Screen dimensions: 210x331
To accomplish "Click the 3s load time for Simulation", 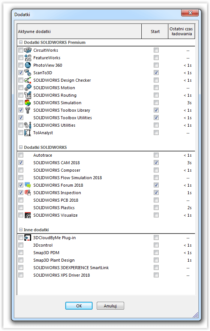I will click(x=189, y=103).
